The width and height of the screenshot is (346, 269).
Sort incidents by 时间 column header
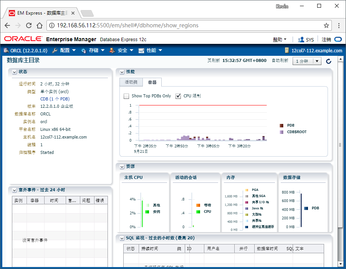(55, 200)
